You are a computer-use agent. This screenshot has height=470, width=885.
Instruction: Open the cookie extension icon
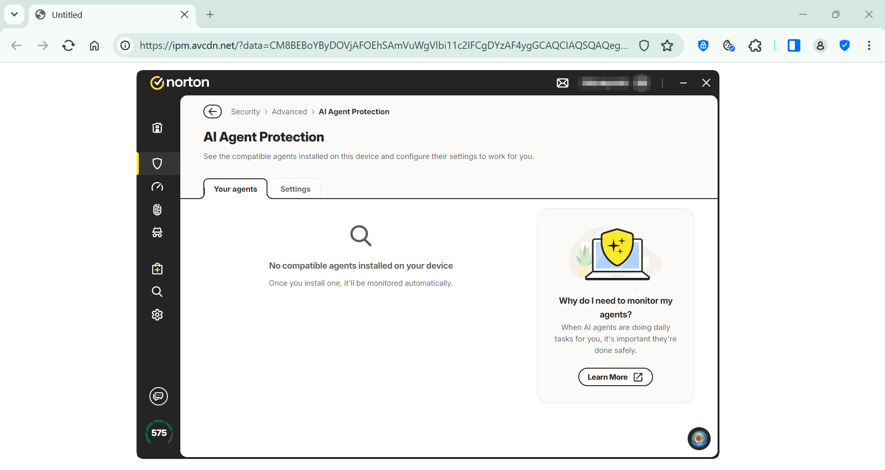(x=729, y=45)
